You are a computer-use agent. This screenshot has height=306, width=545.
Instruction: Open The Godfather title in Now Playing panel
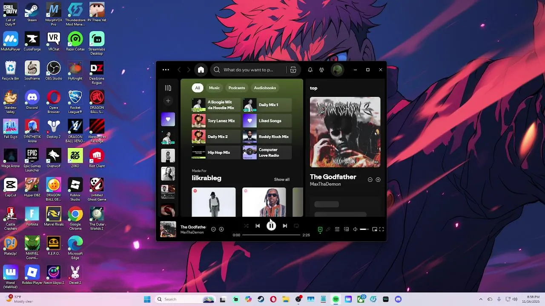(x=333, y=177)
